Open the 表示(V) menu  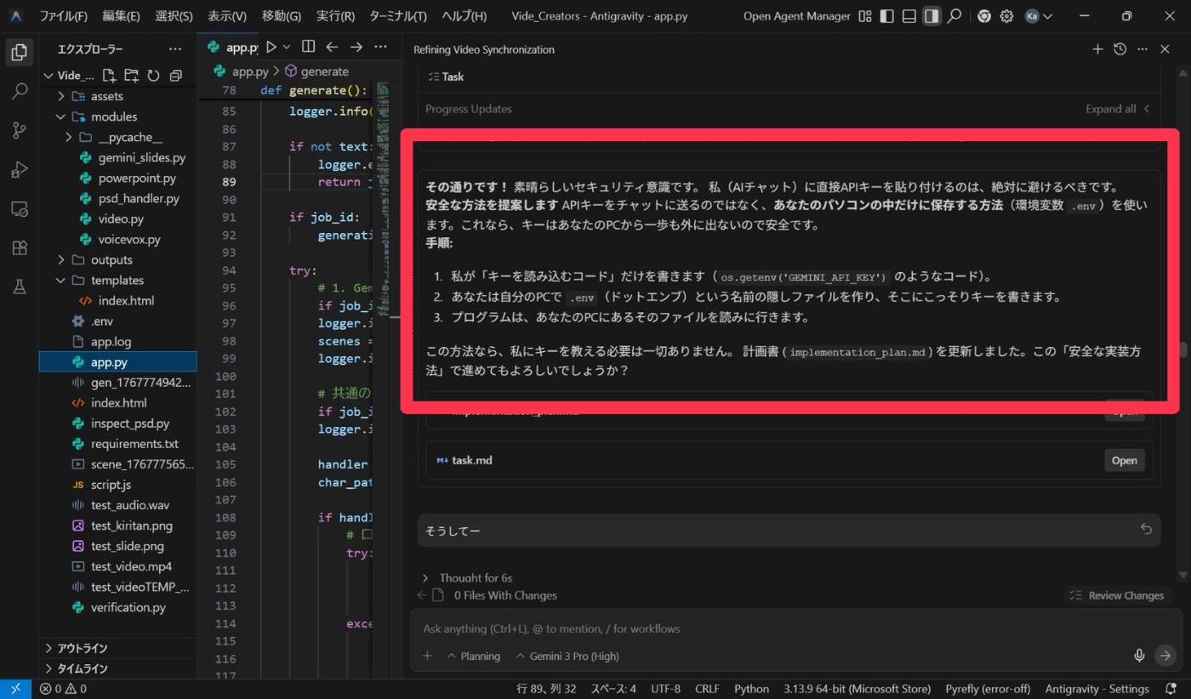pyautogui.click(x=227, y=16)
